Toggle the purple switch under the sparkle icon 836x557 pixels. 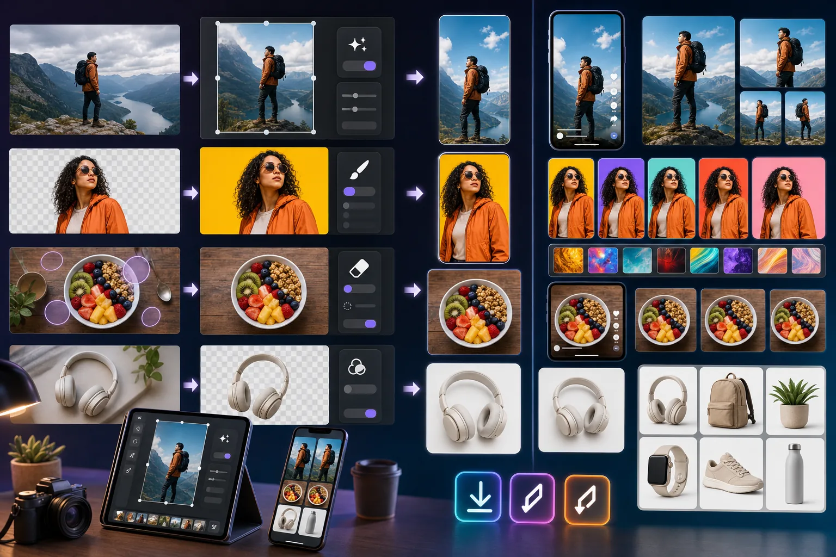[x=359, y=66]
